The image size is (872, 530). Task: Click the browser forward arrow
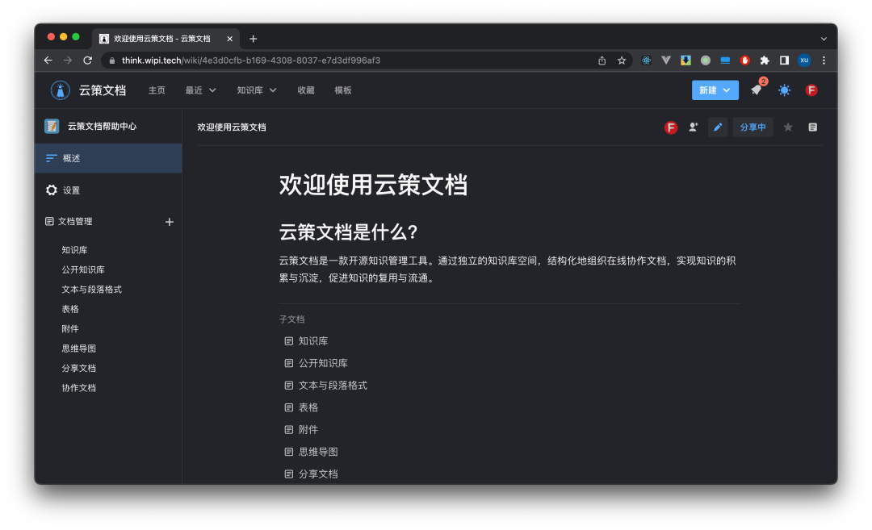pos(68,60)
